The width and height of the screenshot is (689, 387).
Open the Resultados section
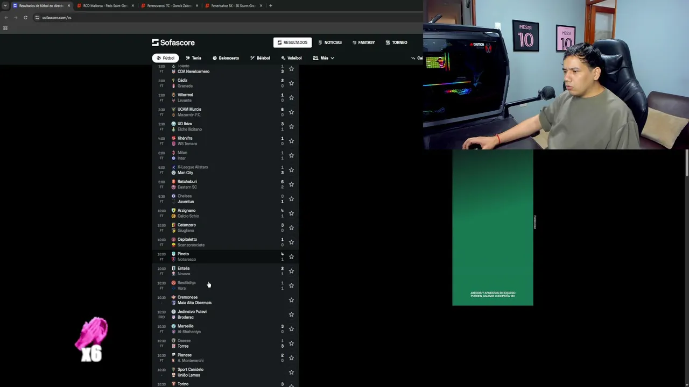click(x=292, y=42)
